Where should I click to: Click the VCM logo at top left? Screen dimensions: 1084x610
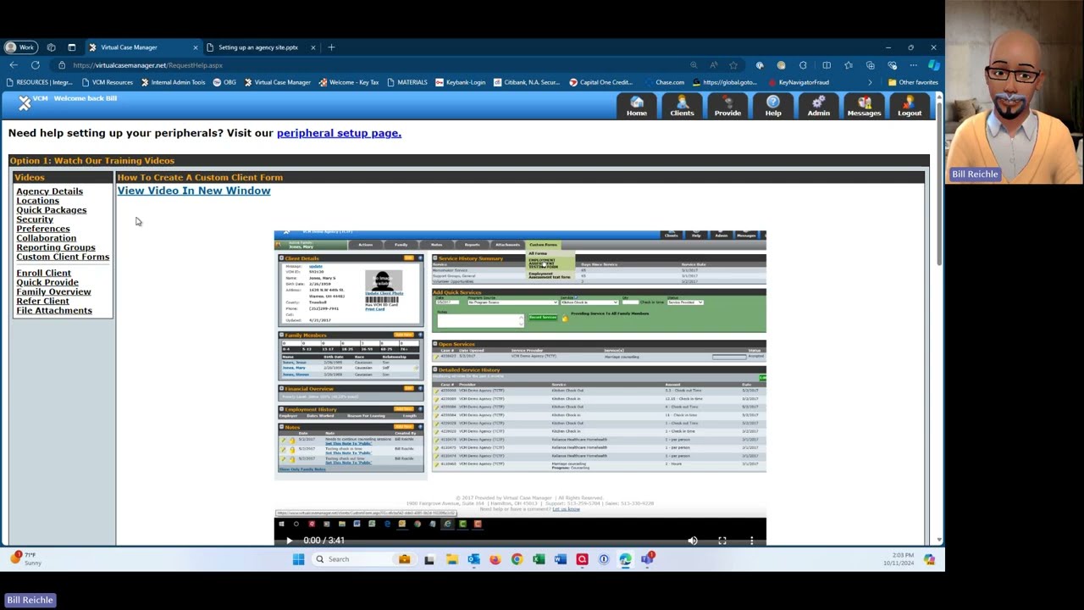[x=25, y=103]
